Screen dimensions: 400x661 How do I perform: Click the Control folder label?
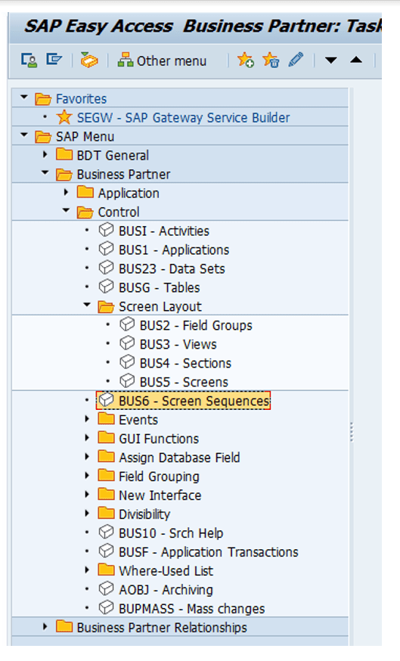tap(119, 212)
